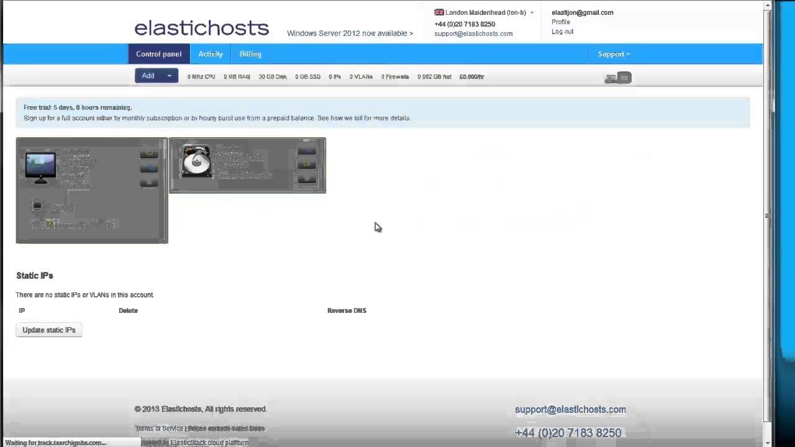Screen dimensions: 795x447
Task: Click bottom action button on server card
Action: (x=149, y=182)
